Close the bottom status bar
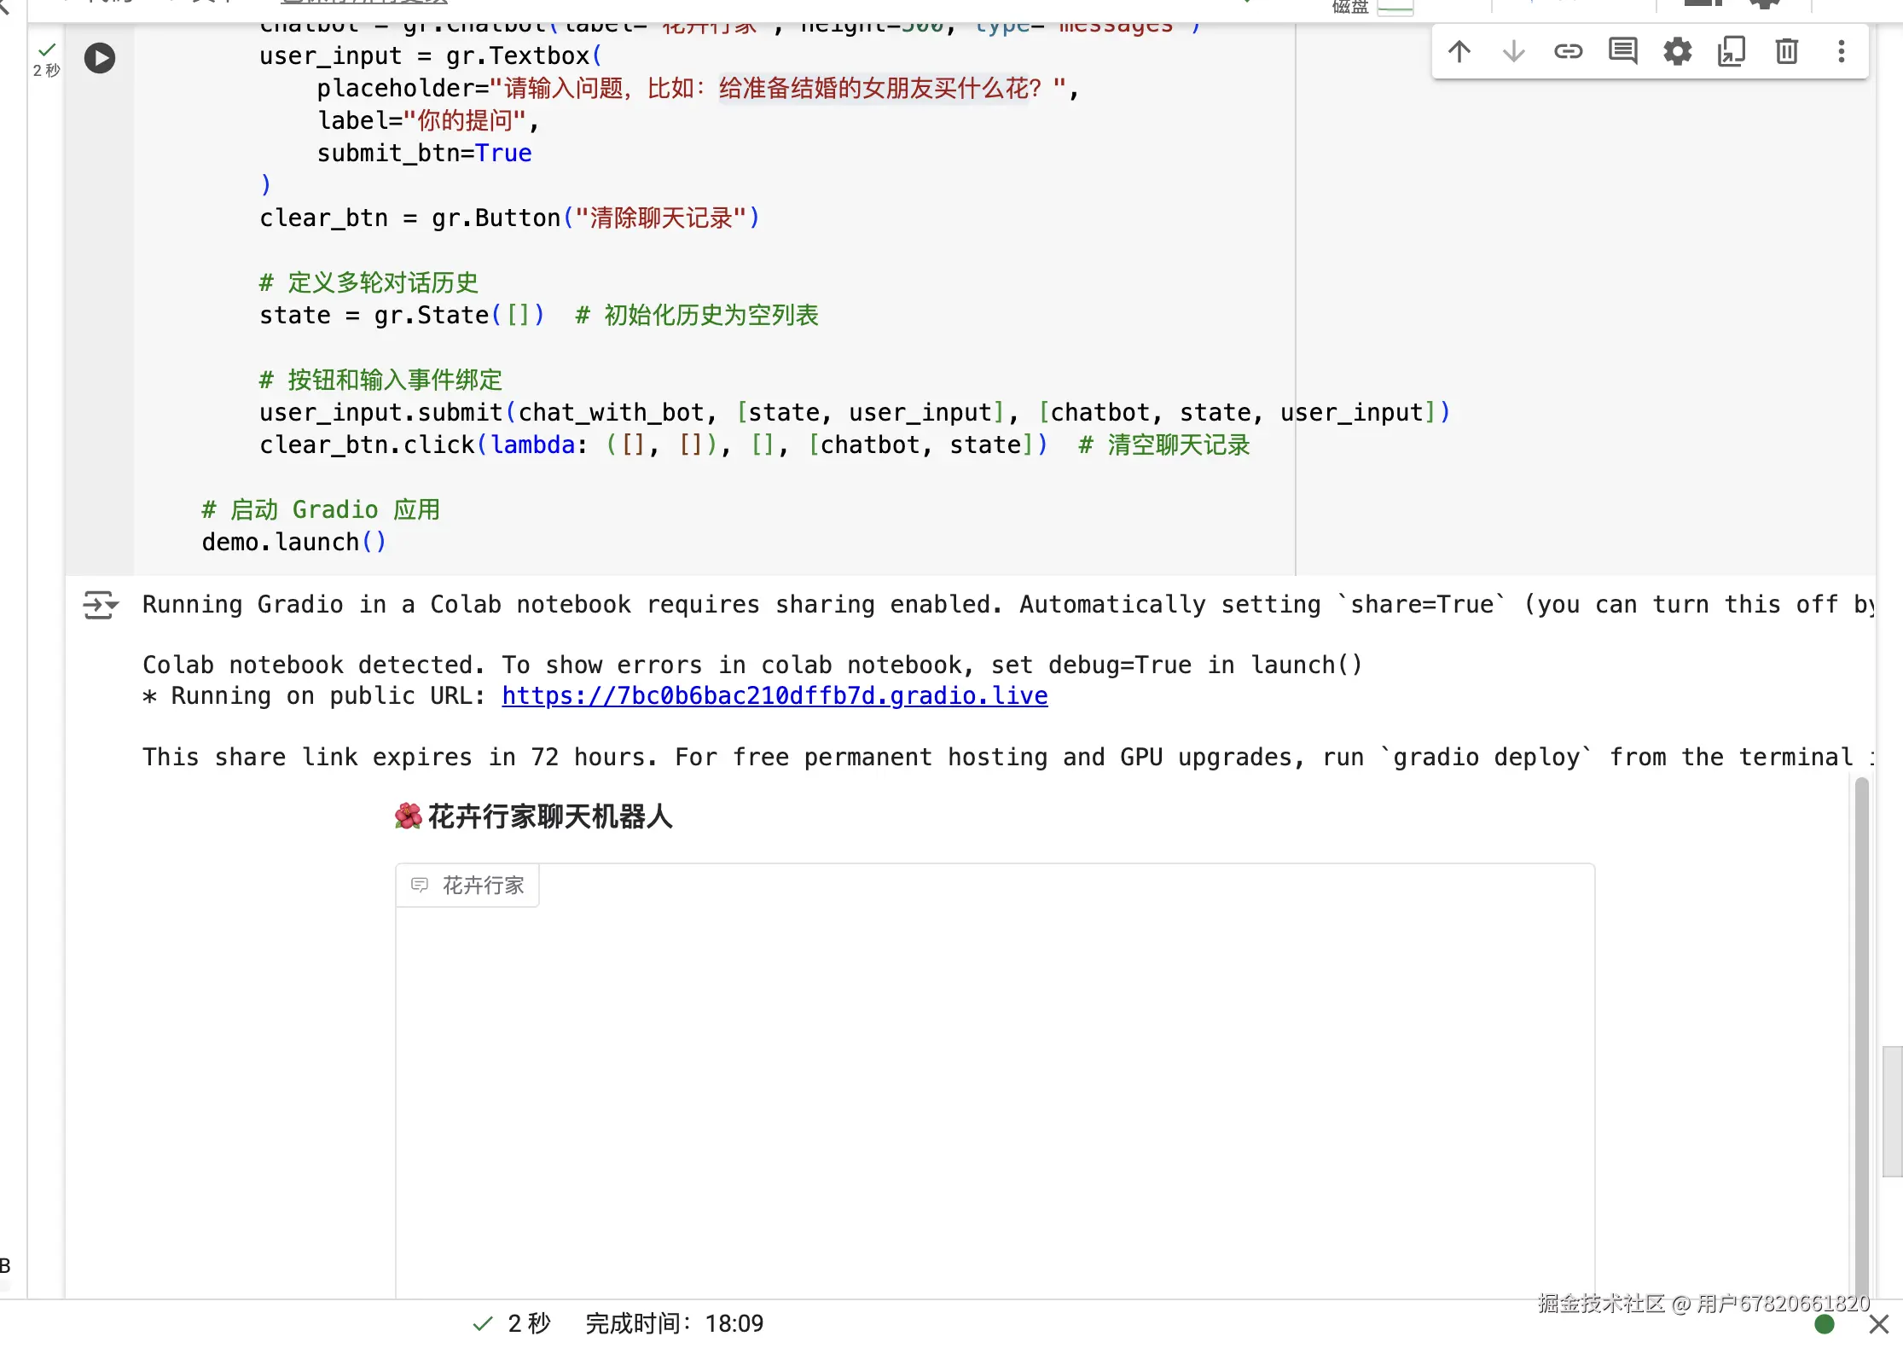This screenshot has width=1903, height=1348. coord(1878,1324)
